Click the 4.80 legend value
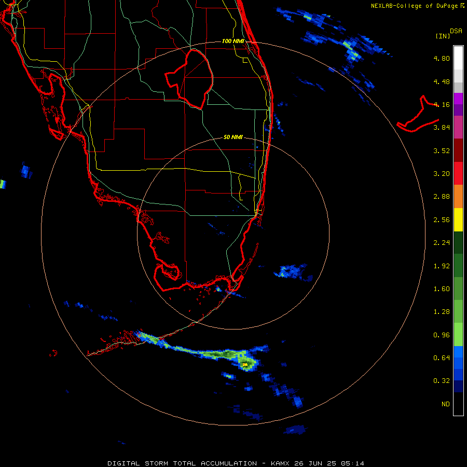Viewport: 467px width, 467px height. coord(442,58)
